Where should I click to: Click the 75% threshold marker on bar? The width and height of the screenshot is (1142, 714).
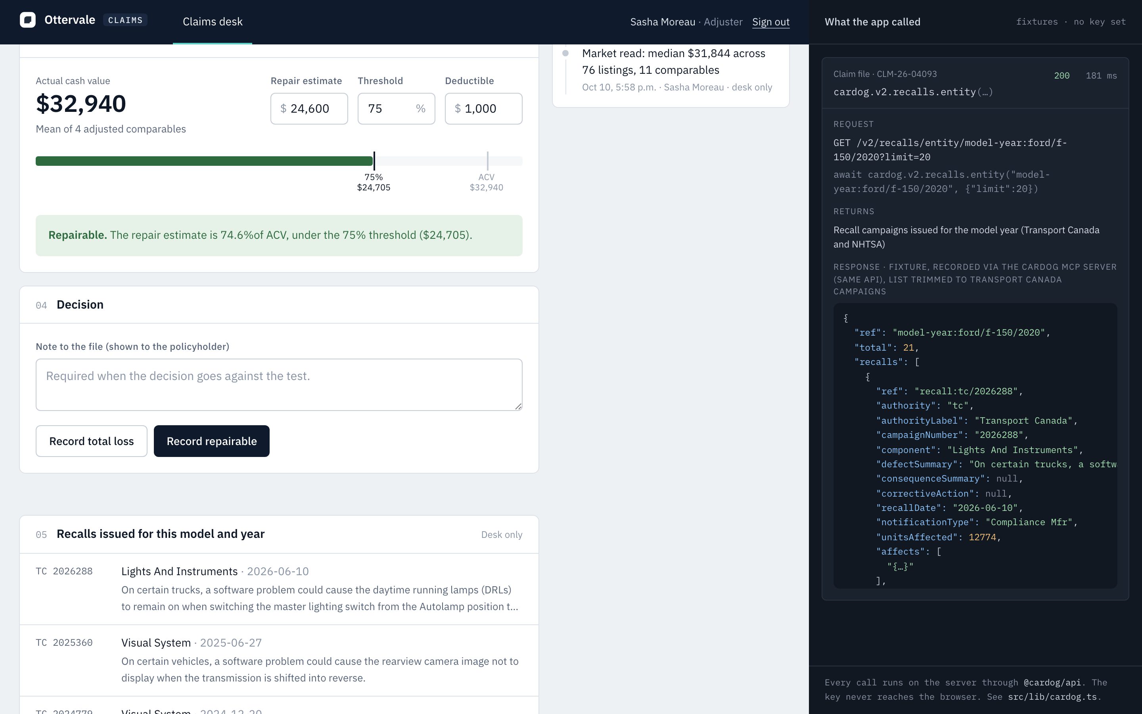click(x=374, y=161)
